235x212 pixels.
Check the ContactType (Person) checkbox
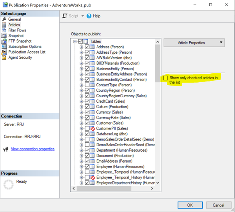[87, 85]
